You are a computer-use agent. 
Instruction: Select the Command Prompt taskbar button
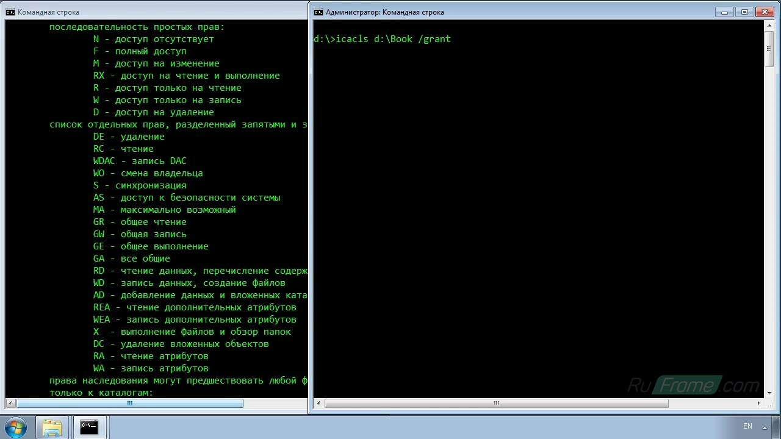(x=89, y=427)
